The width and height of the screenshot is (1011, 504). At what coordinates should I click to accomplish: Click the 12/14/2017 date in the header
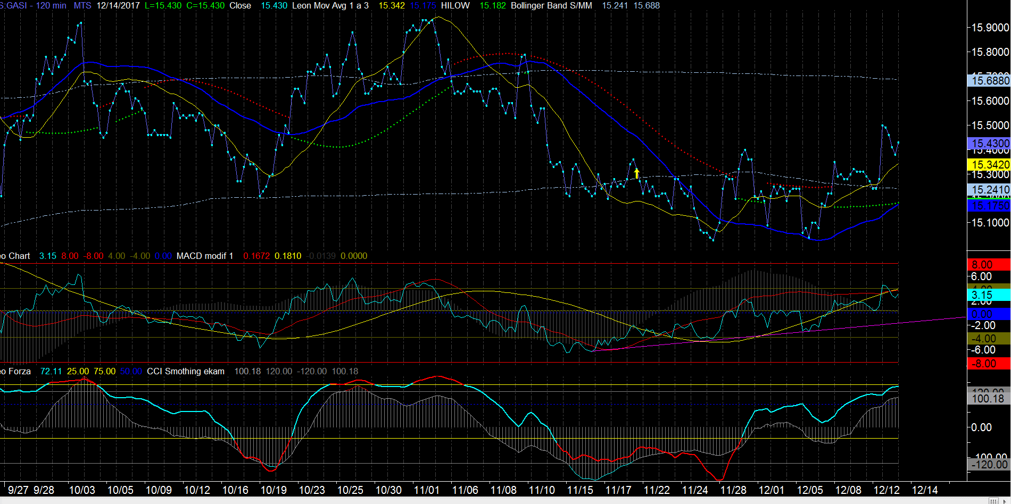118,5
